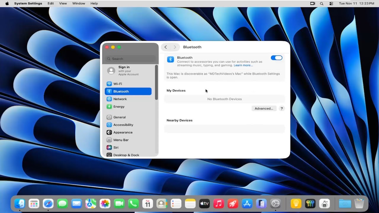Screen dimensions: 379x213
Task: Open FaceTime from the Dock
Action: coord(119,204)
